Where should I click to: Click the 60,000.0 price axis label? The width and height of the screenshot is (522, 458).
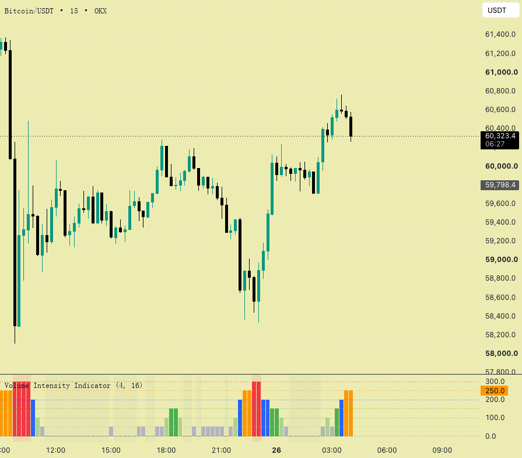tap(502, 166)
